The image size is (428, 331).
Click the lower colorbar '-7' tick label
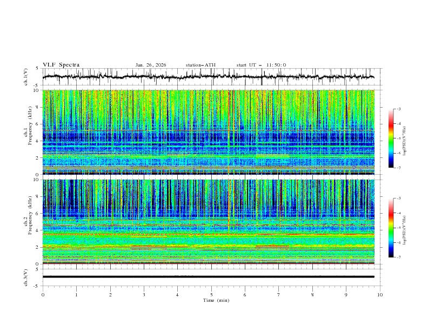pyautogui.click(x=398, y=257)
